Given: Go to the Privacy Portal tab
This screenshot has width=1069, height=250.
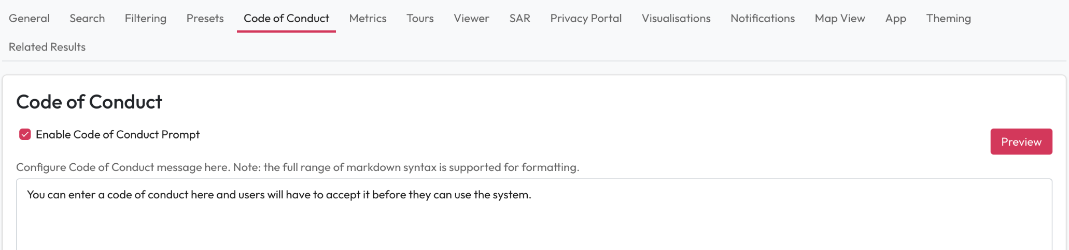Looking at the screenshot, I should click(586, 19).
